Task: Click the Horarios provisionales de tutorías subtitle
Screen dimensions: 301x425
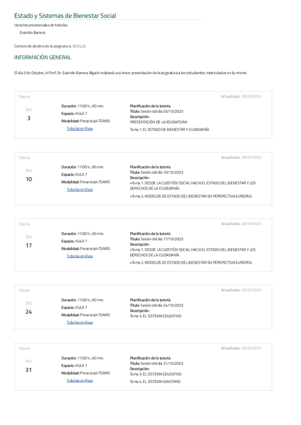Action: pos(41,25)
